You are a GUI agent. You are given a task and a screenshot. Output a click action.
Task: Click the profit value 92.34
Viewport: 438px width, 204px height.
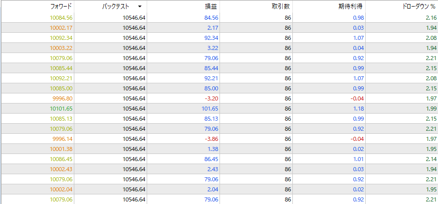pos(211,38)
